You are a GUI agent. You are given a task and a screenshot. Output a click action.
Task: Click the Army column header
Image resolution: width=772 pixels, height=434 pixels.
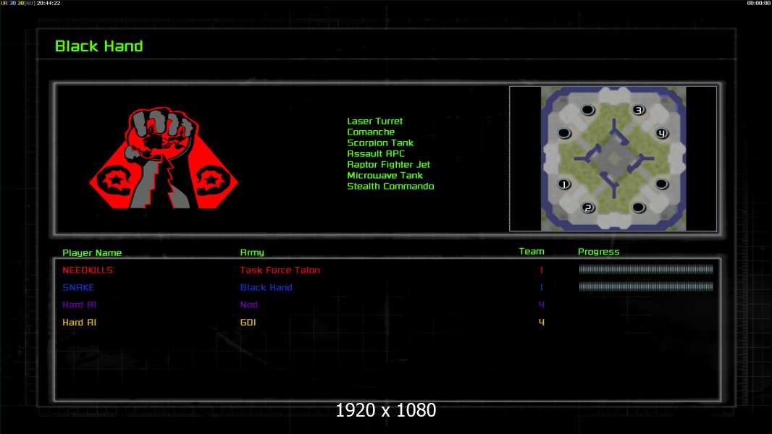tap(252, 252)
